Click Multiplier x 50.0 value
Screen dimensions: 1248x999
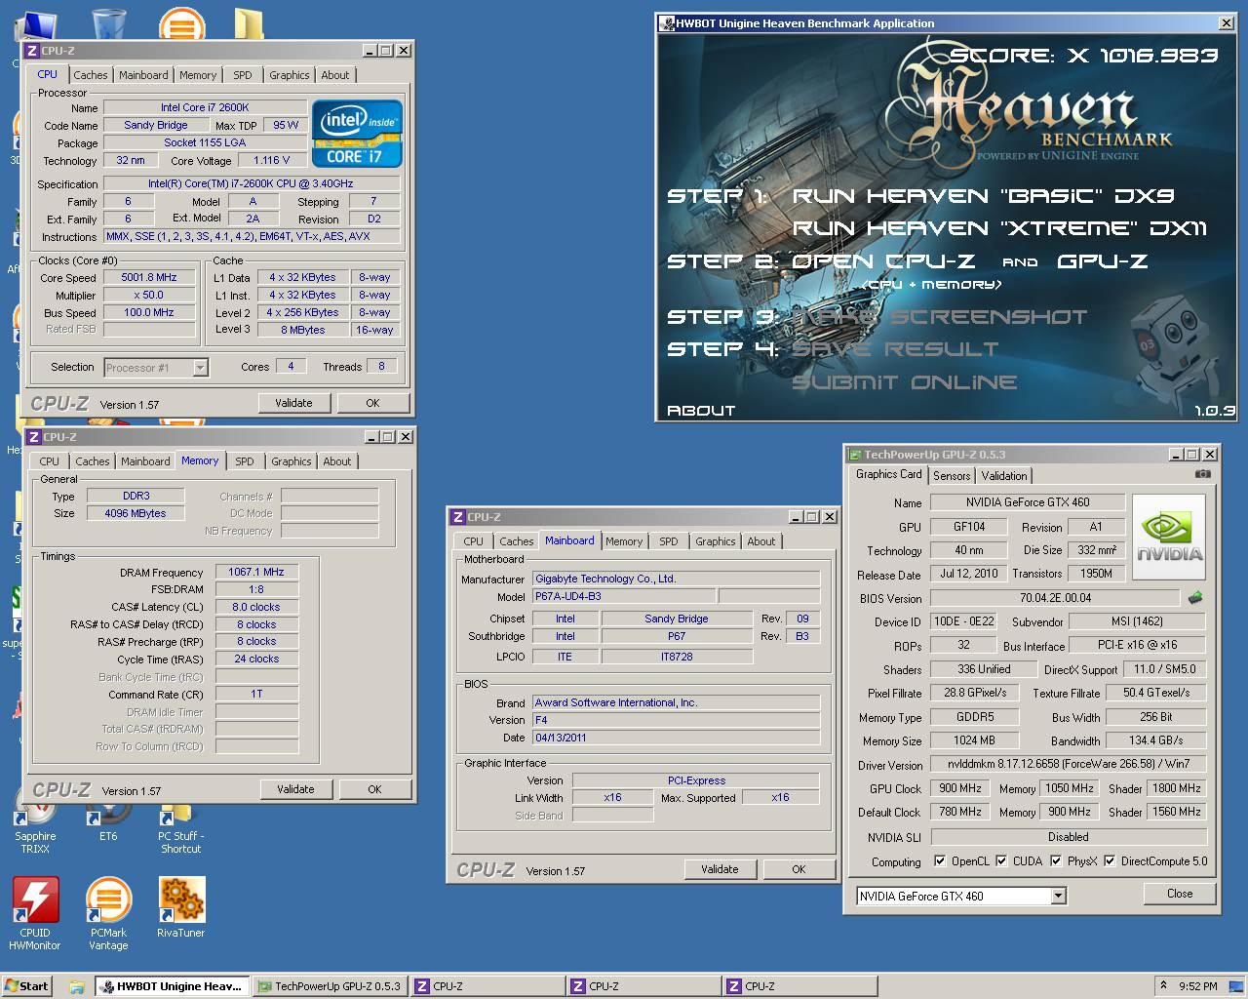tap(149, 295)
